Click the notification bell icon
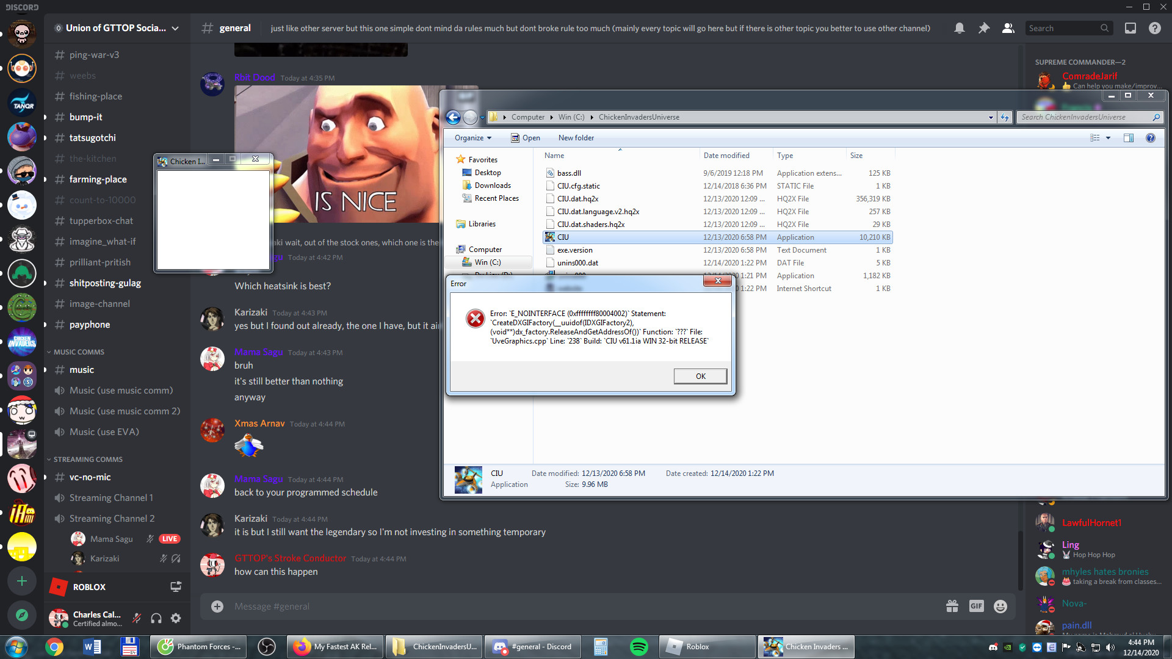The height and width of the screenshot is (659, 1172). click(959, 28)
